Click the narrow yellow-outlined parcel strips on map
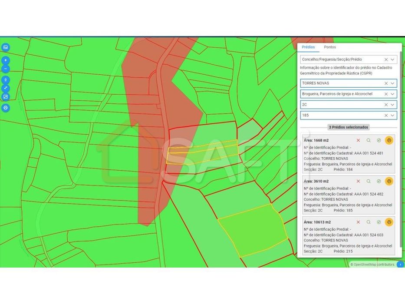Screen dimensions: 405x304 (x=203, y=152)
